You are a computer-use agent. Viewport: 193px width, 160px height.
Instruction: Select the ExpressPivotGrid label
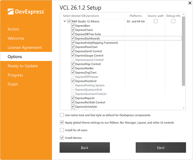pyautogui.click(x=86, y=81)
